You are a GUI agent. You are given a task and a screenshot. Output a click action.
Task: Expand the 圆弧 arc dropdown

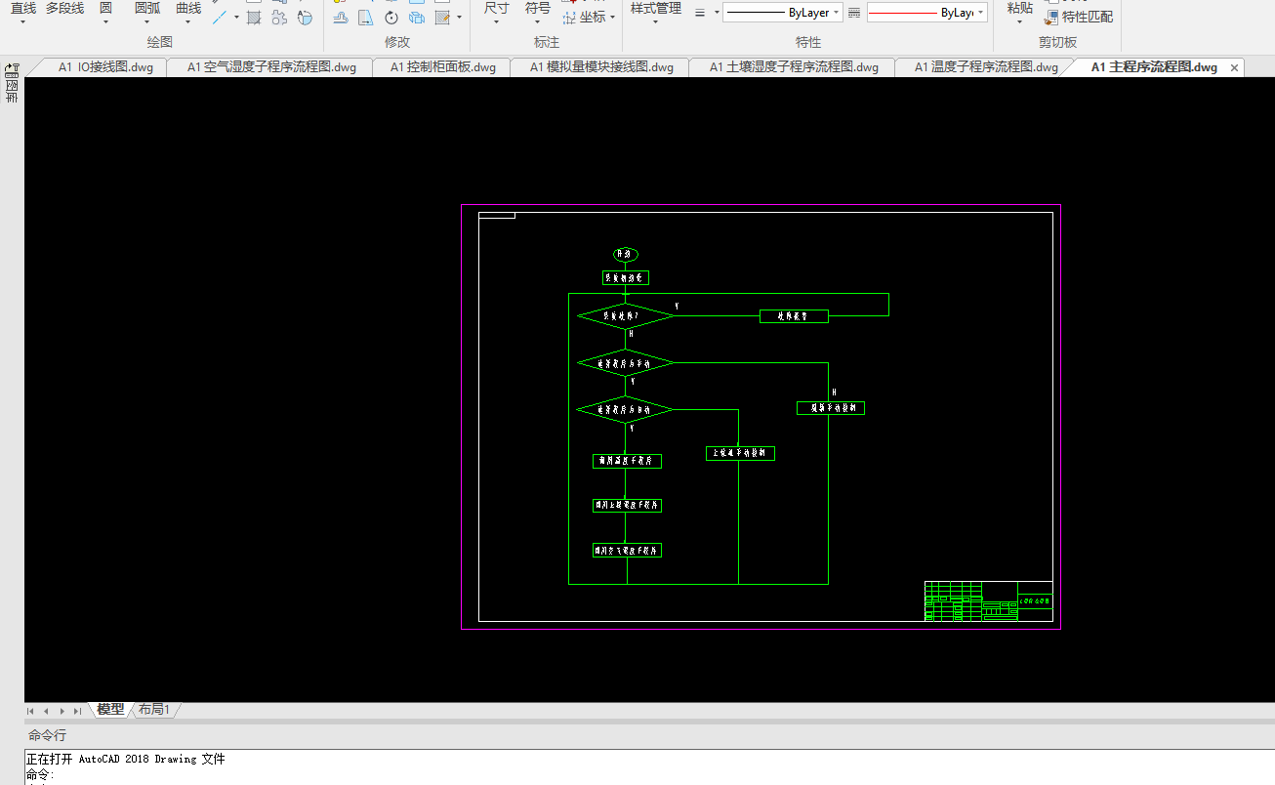[146, 21]
